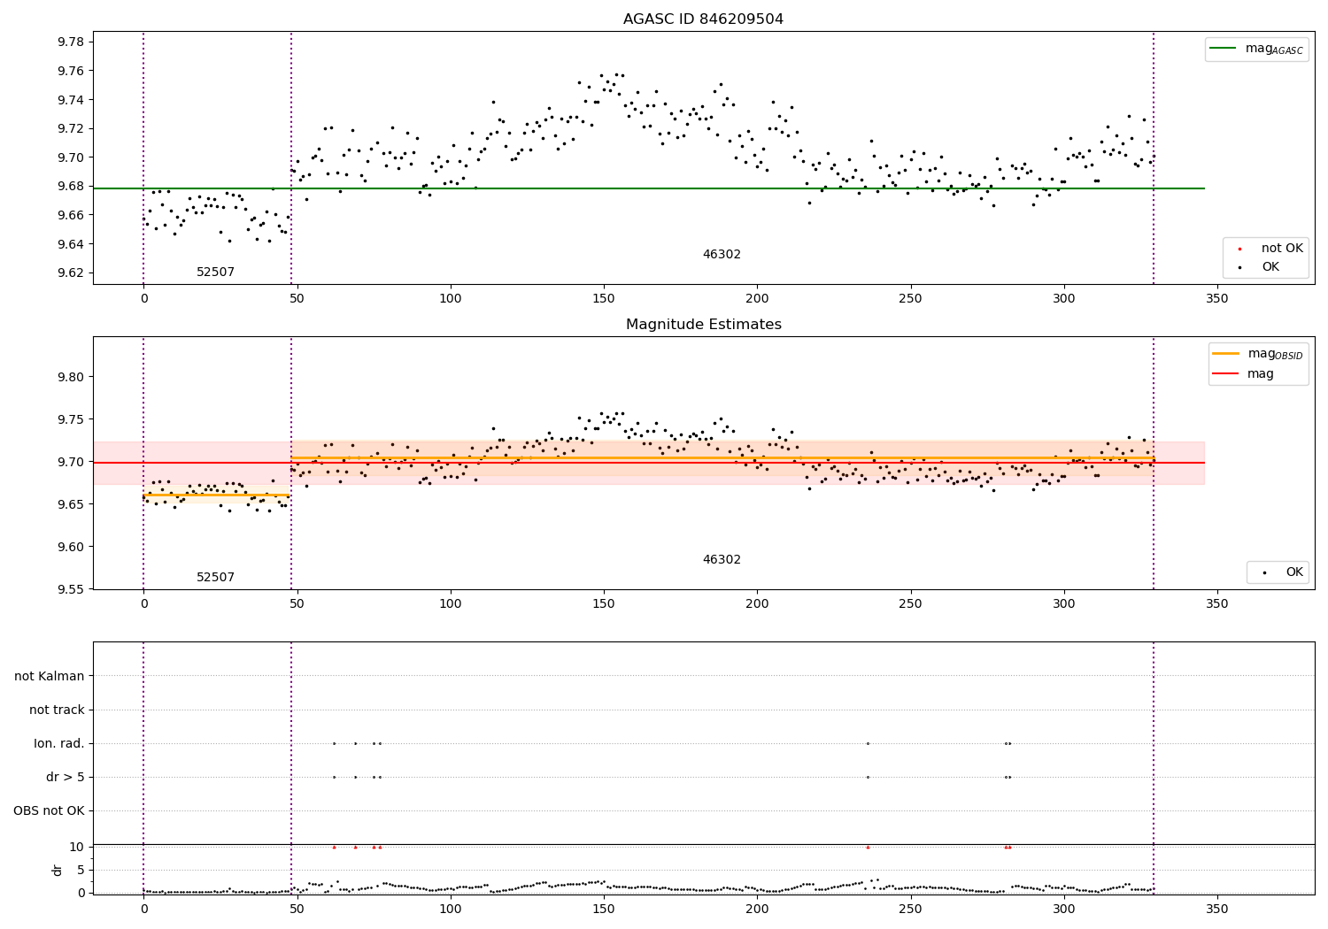
Task: Click the orange line sample beside mag OBSID
Action: point(1226,354)
